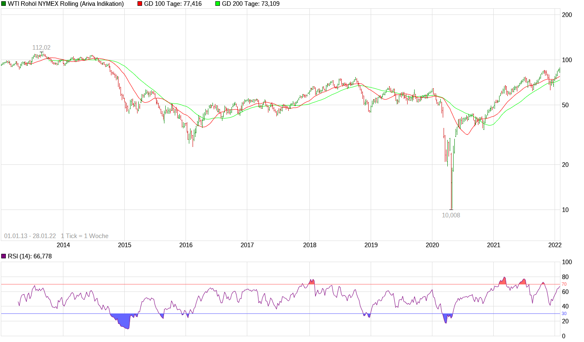Image resolution: width=584 pixels, height=342 pixels.
Task: Click the purple RSI (14) indicator icon
Action: 4,256
